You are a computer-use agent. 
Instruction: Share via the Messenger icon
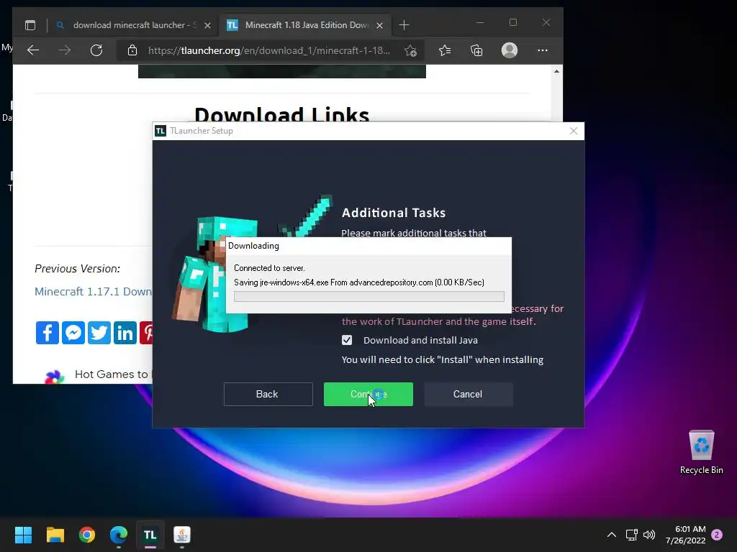point(73,333)
